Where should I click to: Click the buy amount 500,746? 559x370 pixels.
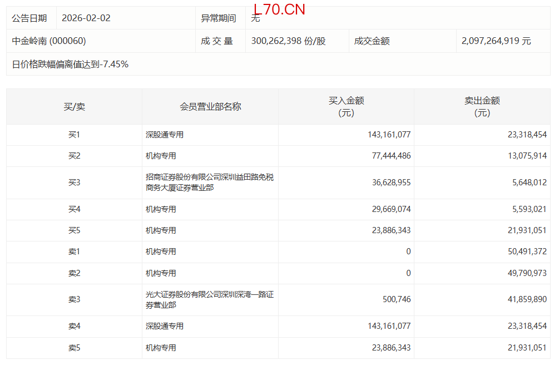tap(397, 300)
